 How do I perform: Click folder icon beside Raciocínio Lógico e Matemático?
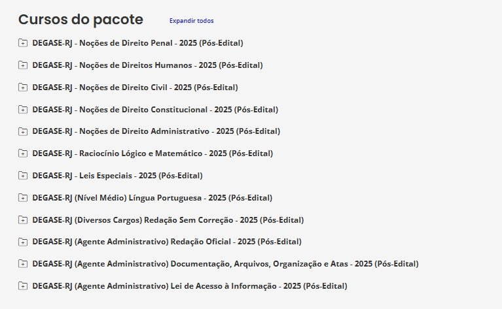pyautogui.click(x=23, y=154)
